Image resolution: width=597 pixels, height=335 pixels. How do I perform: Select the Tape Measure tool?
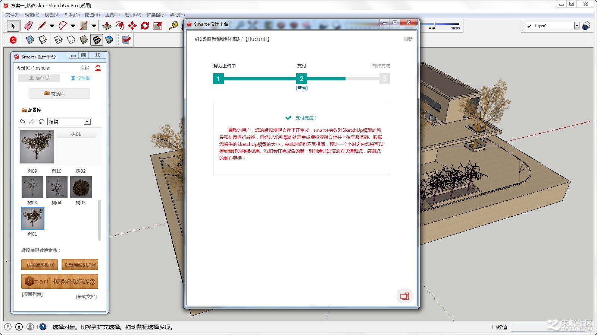[x=174, y=26]
